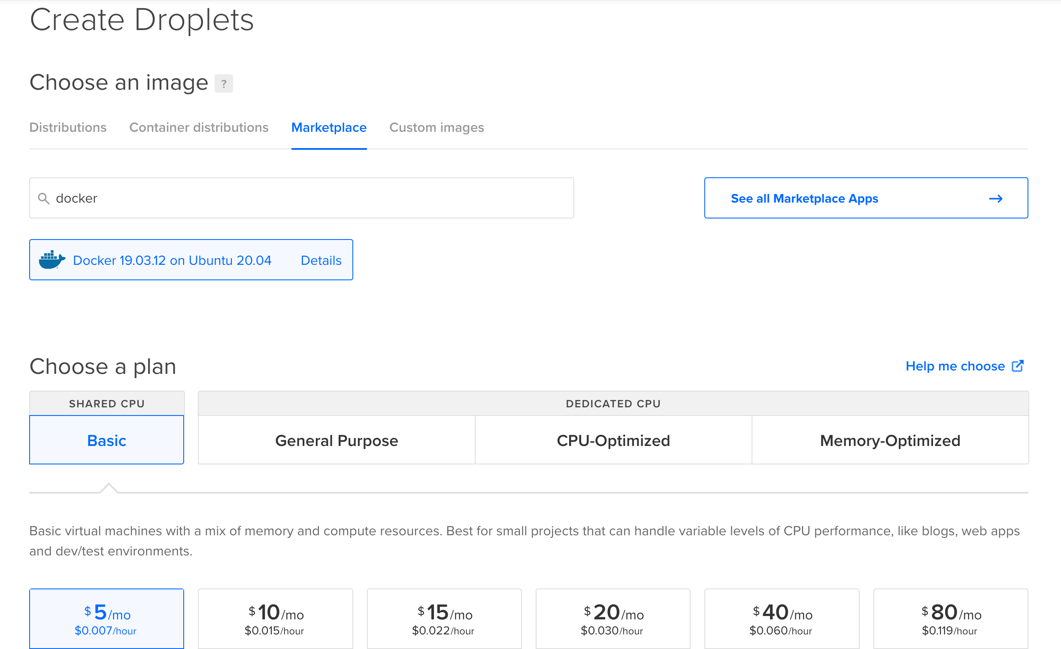Open the image help question mark icon
The height and width of the screenshot is (649, 1061).
click(224, 84)
